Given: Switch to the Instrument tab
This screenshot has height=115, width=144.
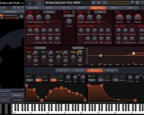Looking at the screenshot, I should point(33,8).
